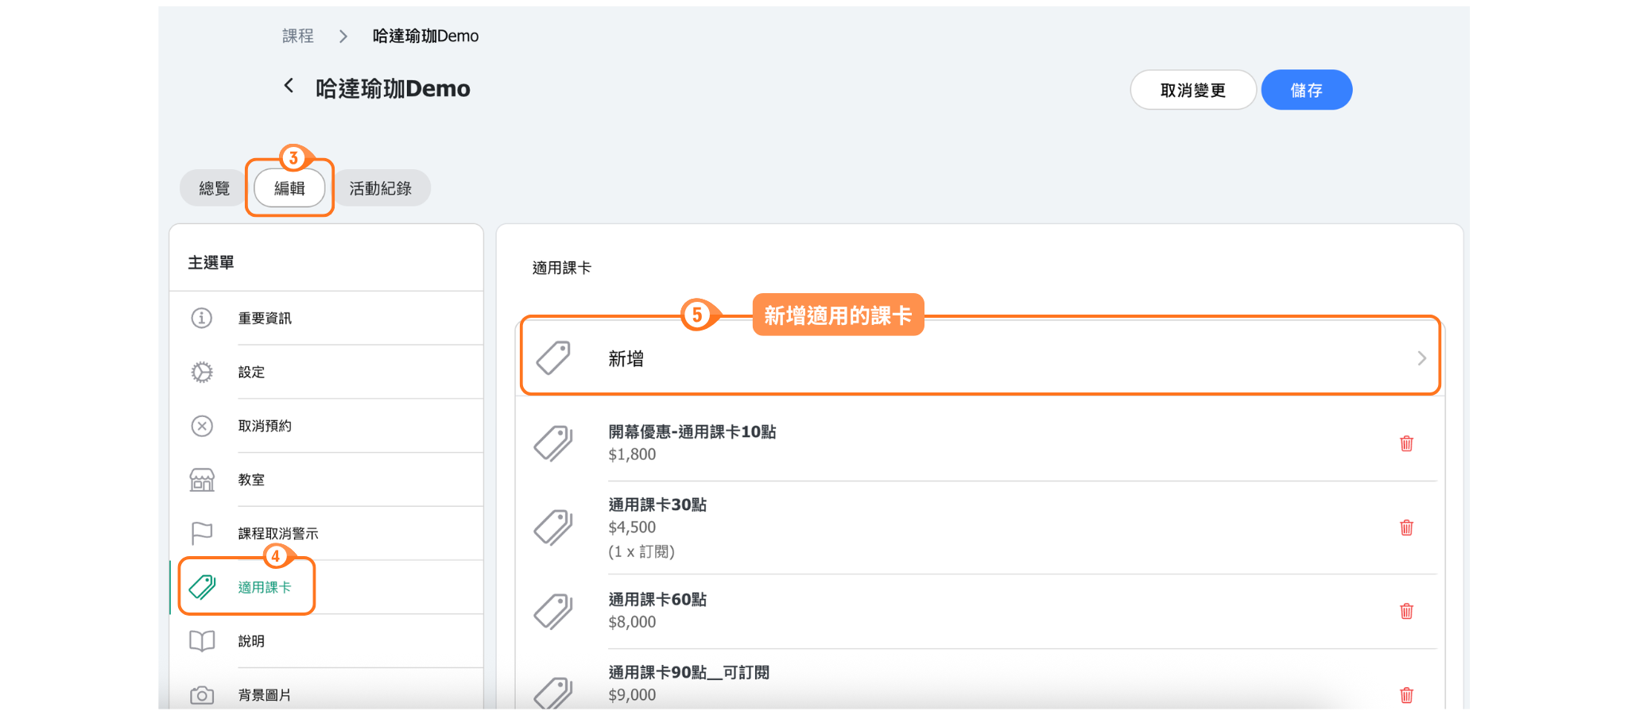
Task: Select the 編輯 tab
Action: pyautogui.click(x=289, y=188)
